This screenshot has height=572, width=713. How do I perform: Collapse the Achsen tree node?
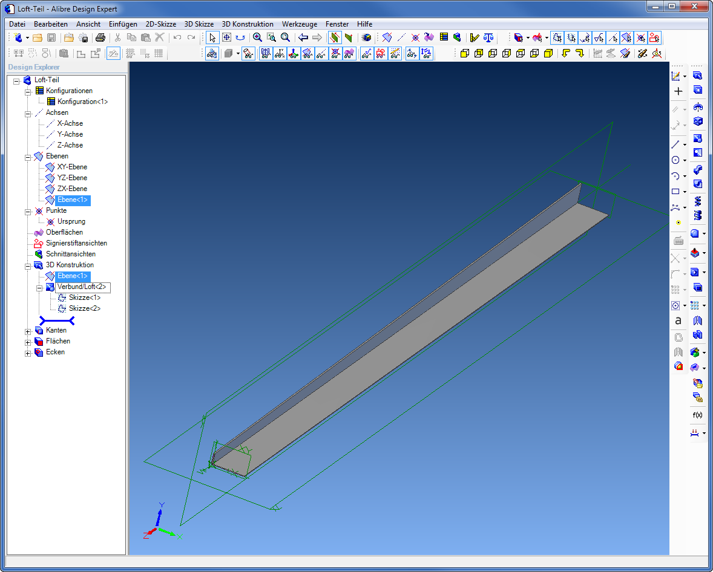point(28,114)
